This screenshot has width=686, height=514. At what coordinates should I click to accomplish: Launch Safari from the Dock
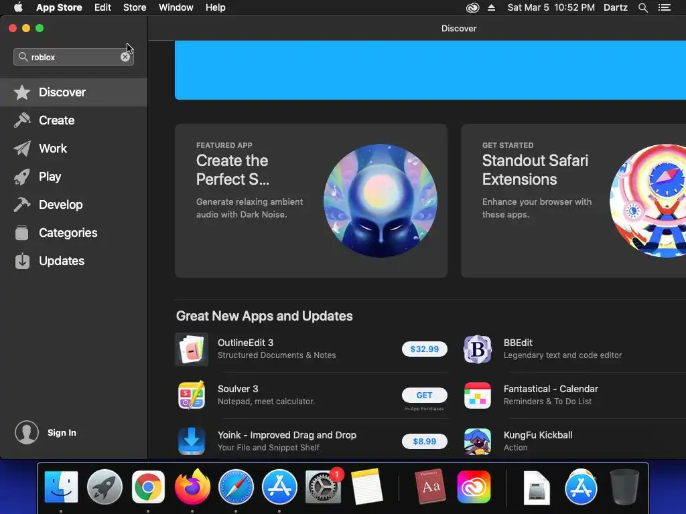236,487
